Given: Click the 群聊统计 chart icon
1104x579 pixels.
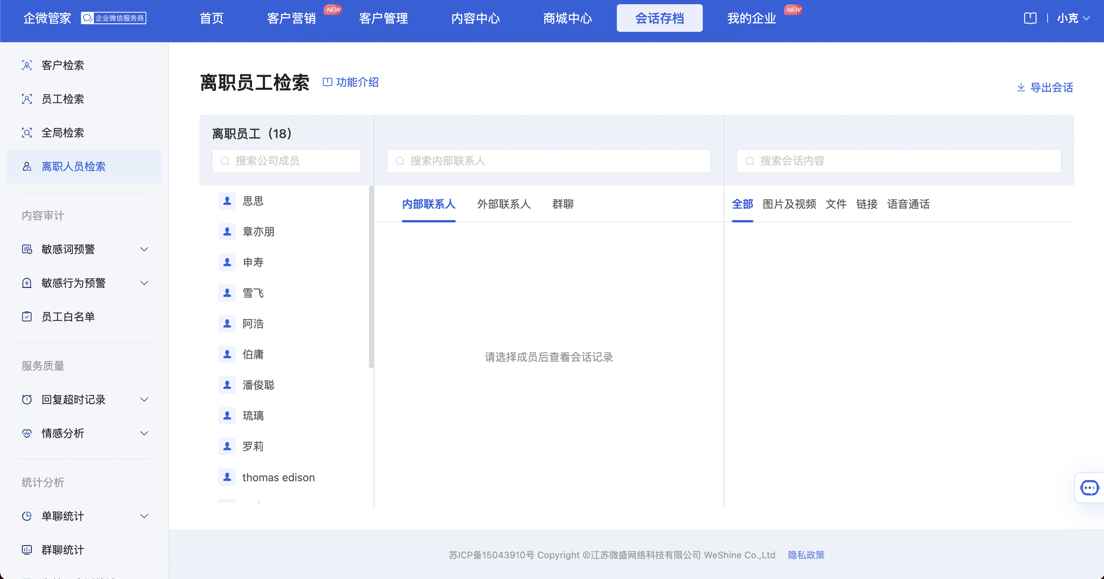Looking at the screenshot, I should [x=27, y=550].
